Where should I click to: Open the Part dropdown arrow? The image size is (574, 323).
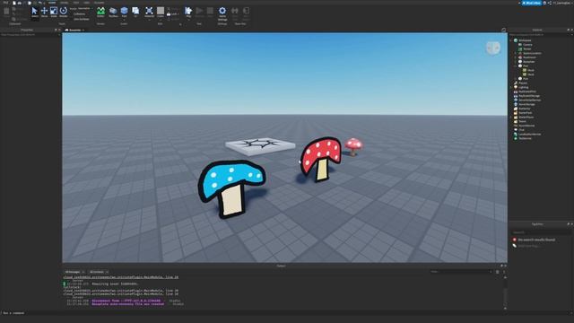tap(124, 19)
